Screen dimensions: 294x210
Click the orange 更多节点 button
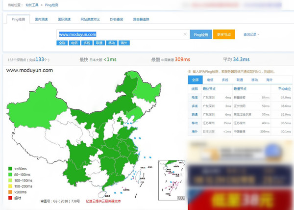(224, 35)
